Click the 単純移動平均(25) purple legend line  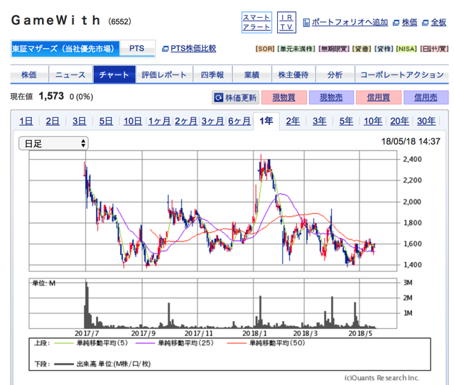146,343
